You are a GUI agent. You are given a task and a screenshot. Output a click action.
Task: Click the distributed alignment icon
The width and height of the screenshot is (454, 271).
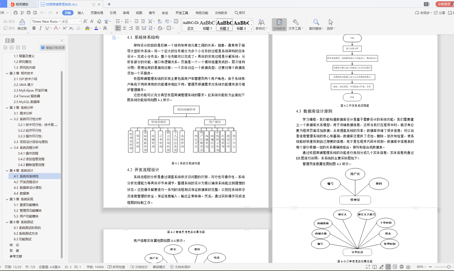[144, 28]
